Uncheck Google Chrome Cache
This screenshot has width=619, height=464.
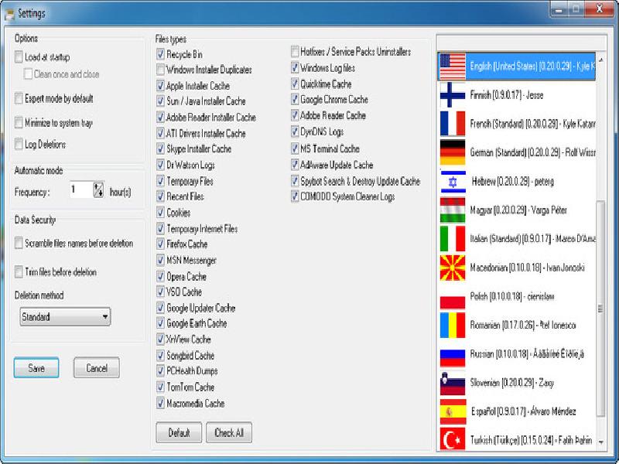[x=295, y=100]
